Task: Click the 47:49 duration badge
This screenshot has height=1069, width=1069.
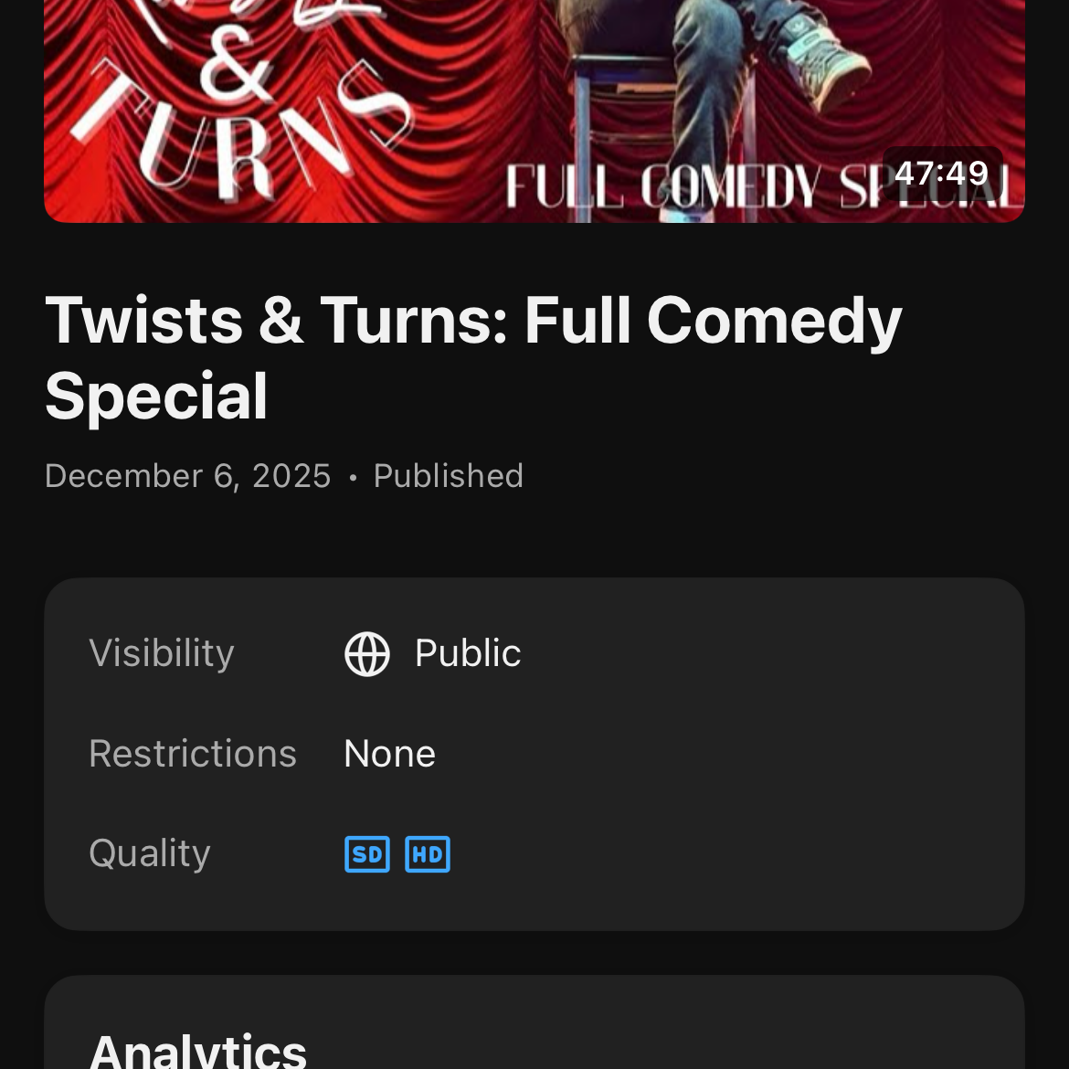Action: pyautogui.click(x=941, y=174)
